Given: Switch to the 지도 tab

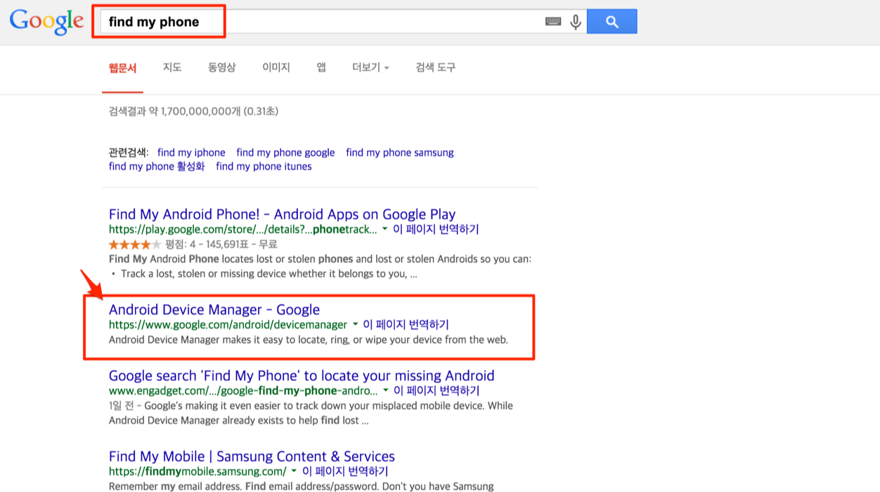Looking at the screenshot, I should click(x=172, y=67).
